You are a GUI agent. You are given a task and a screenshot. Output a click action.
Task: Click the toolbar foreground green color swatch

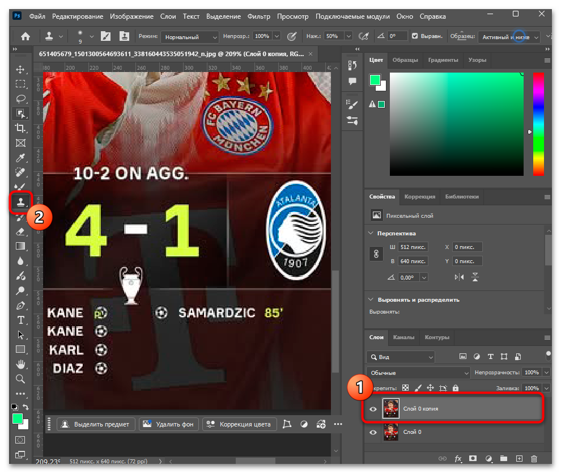pyautogui.click(x=17, y=419)
